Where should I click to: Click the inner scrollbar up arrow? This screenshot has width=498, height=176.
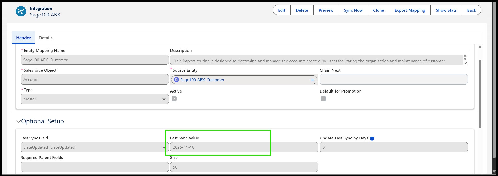480,47
